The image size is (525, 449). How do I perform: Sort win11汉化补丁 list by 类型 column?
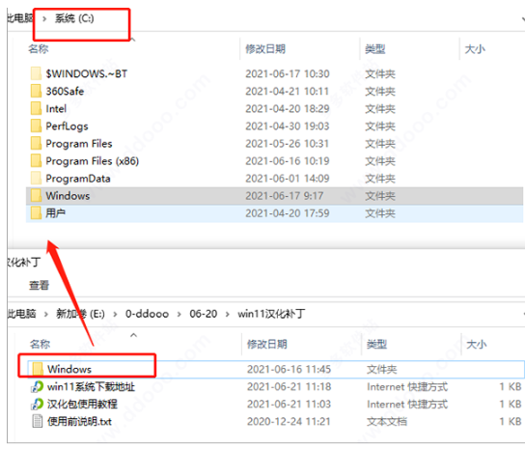(x=377, y=344)
